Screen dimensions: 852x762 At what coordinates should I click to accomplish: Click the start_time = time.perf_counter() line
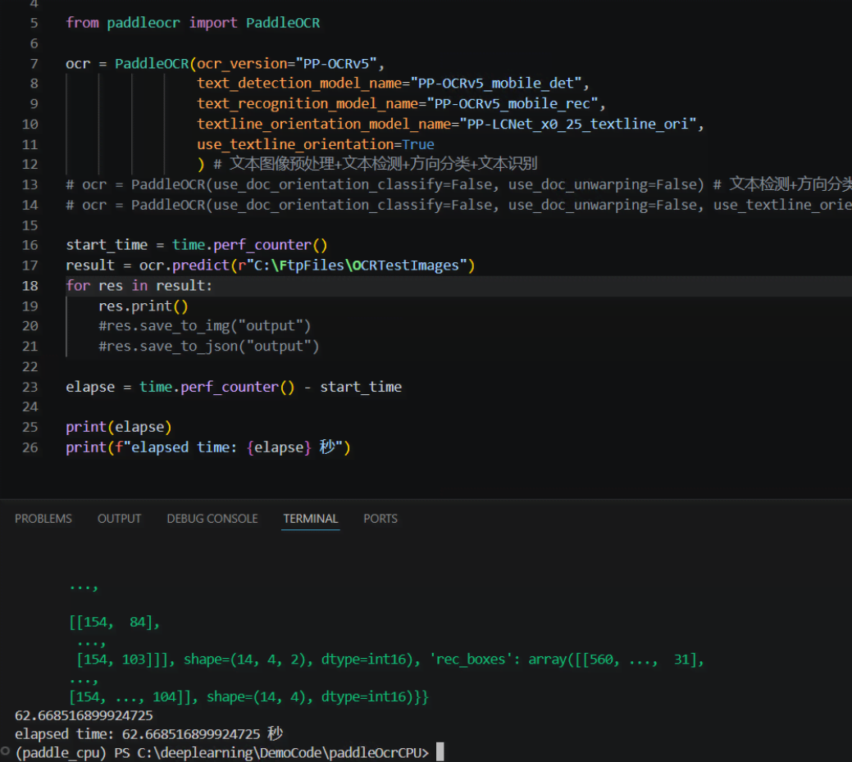coord(197,245)
